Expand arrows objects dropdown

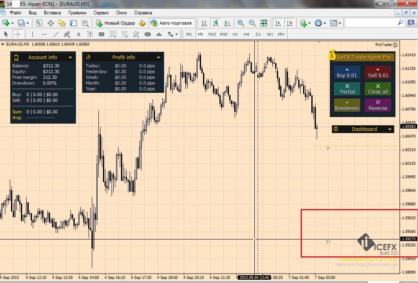[x=176, y=35]
